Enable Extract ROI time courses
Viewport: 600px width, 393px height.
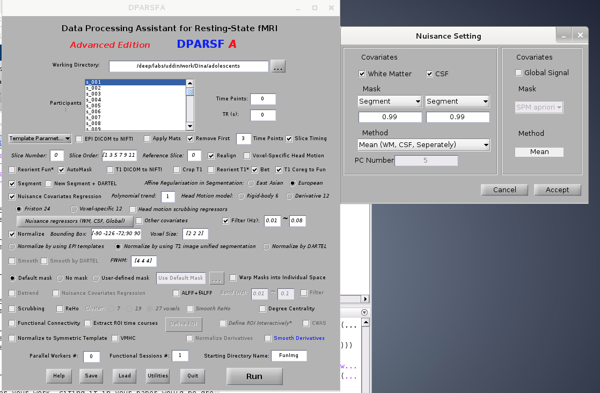(x=87, y=323)
